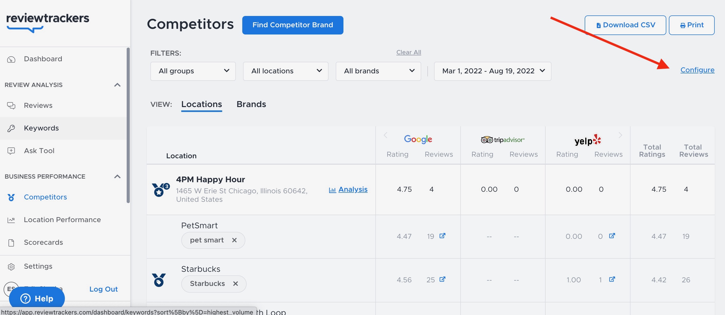Open the reviewtrackers logo home link
This screenshot has height=315, width=725.
(x=48, y=22)
